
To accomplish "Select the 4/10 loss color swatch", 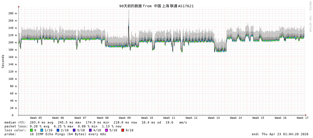I will click(90, 130).
